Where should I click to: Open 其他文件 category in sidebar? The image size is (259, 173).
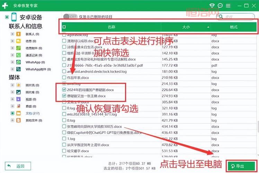[x=33, y=120]
